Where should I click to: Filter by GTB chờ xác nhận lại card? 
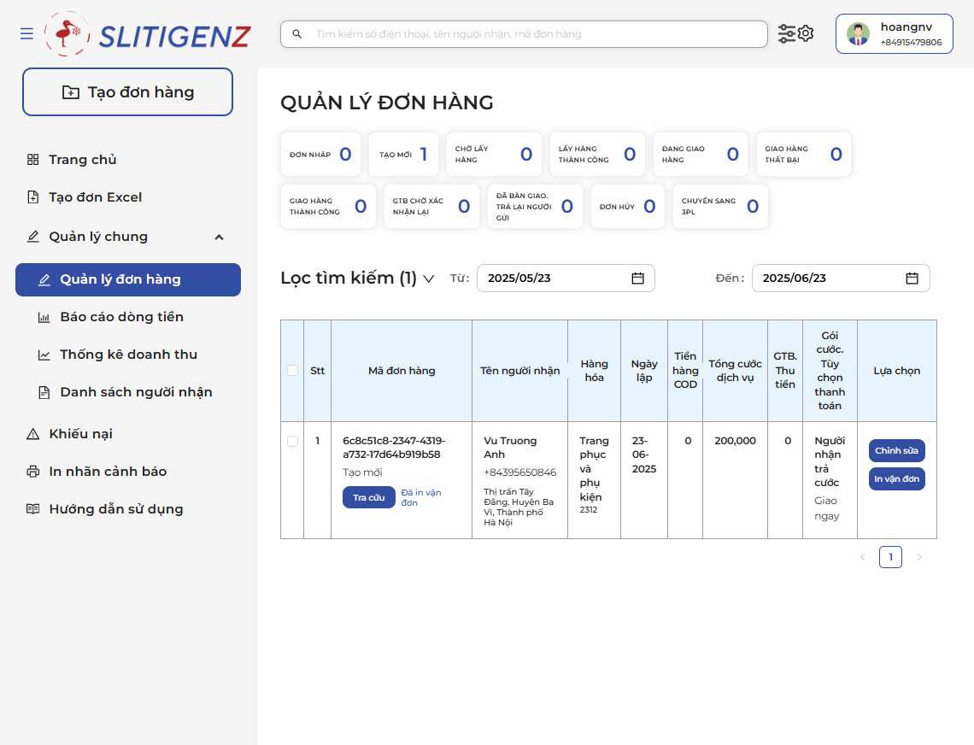(431, 206)
